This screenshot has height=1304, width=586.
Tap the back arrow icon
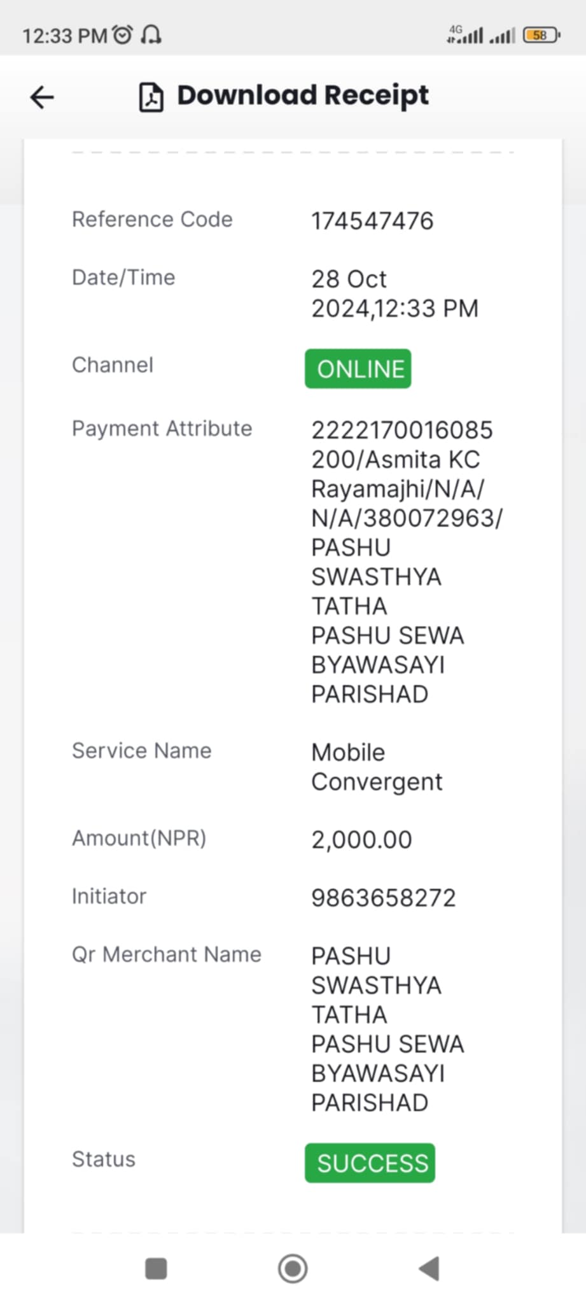click(42, 97)
